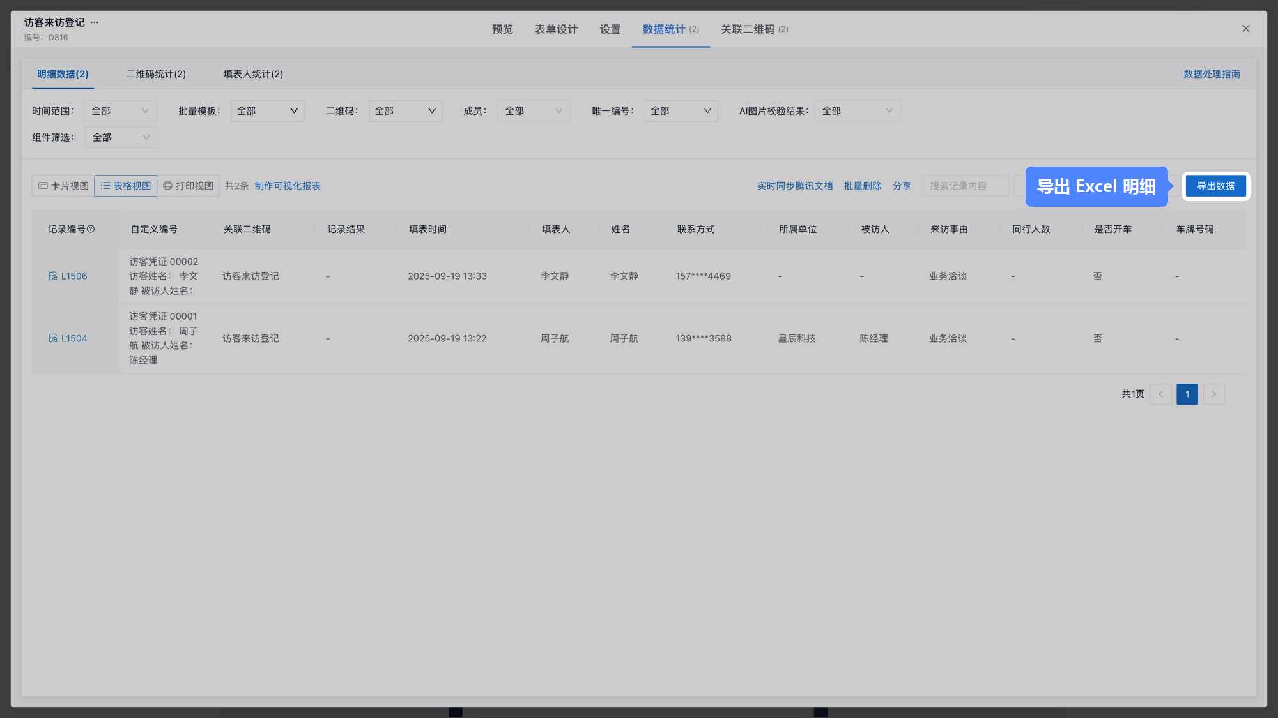Click the 填表时间 column header
Screen dimensions: 1278x718
coord(427,229)
